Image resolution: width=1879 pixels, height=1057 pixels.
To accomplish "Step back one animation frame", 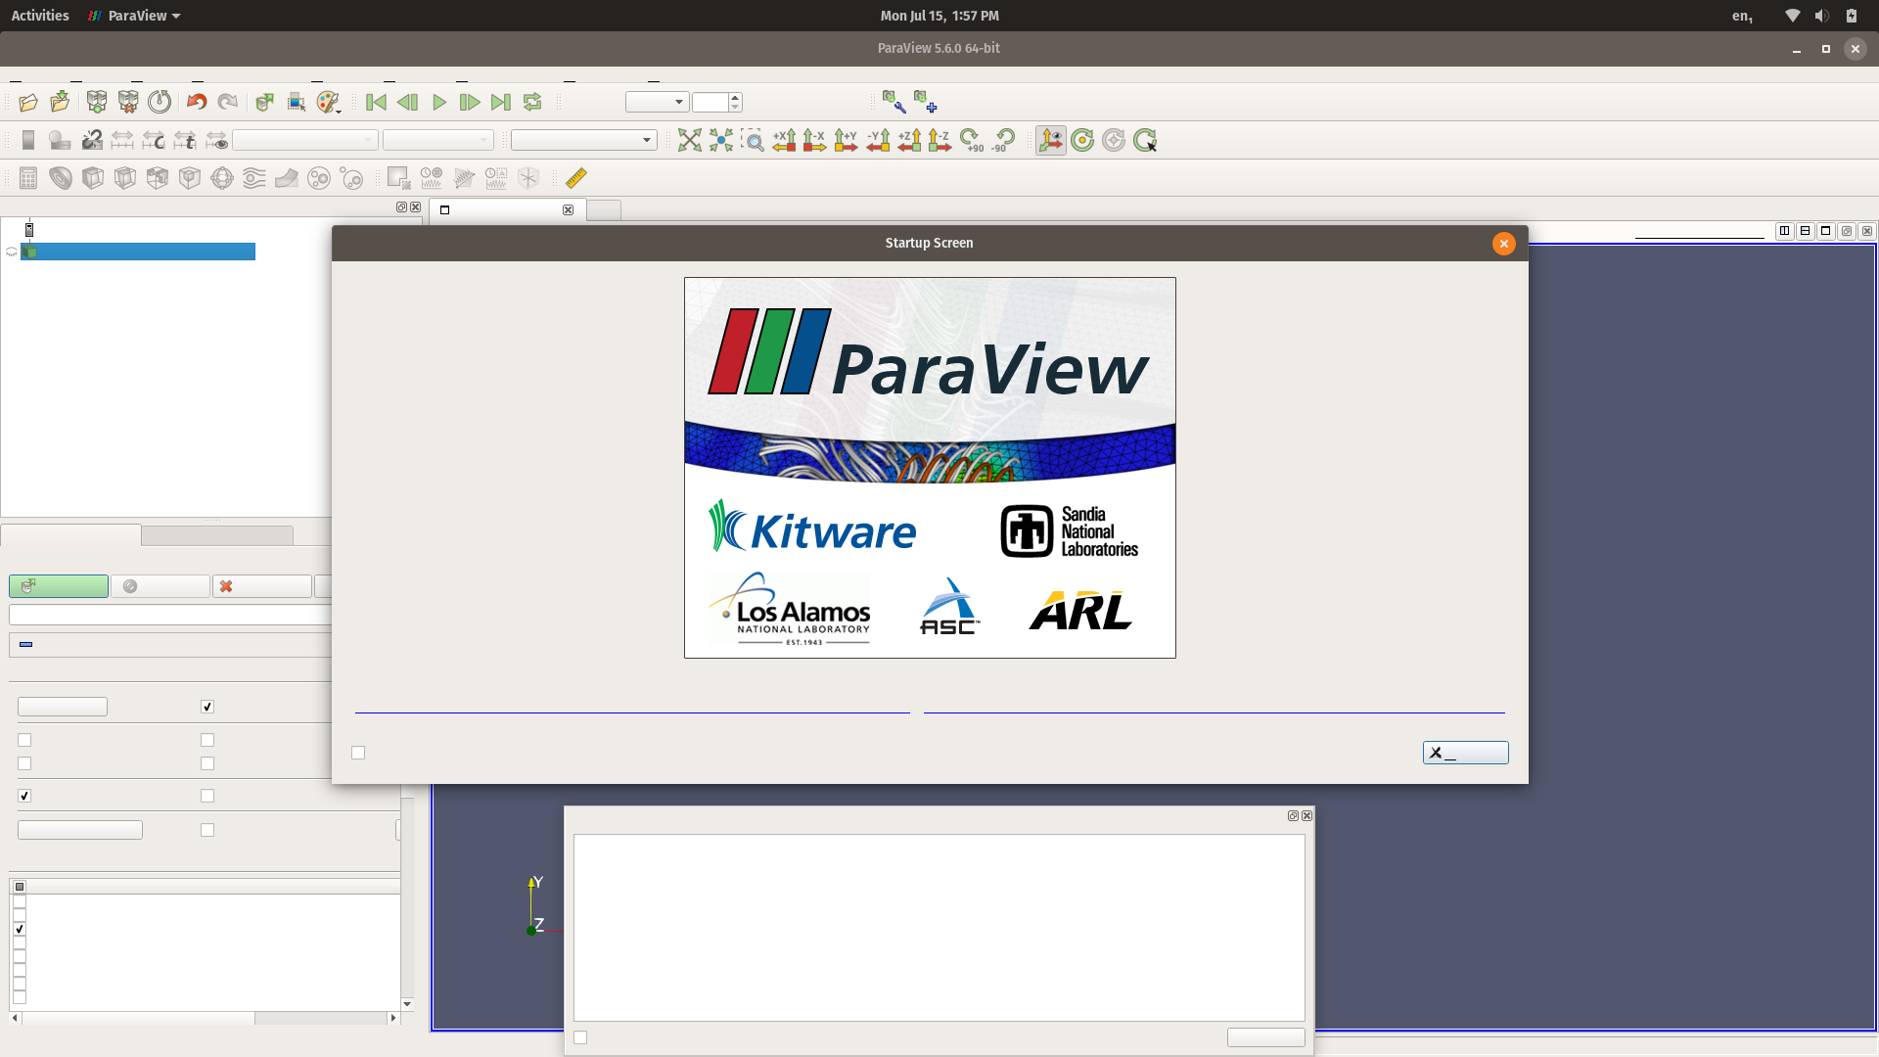I will (x=408, y=102).
